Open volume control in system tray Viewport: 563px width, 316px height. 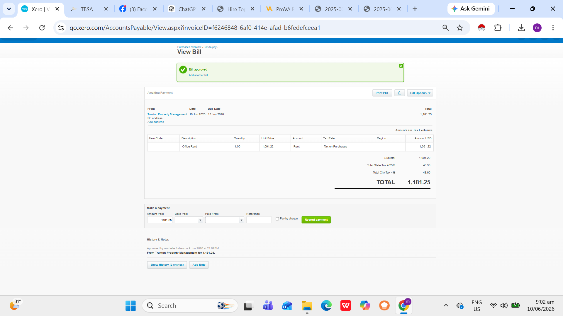point(504,306)
